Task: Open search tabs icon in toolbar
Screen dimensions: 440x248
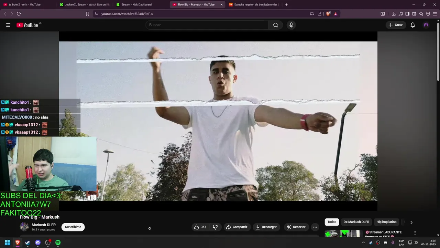Action: [383, 14]
